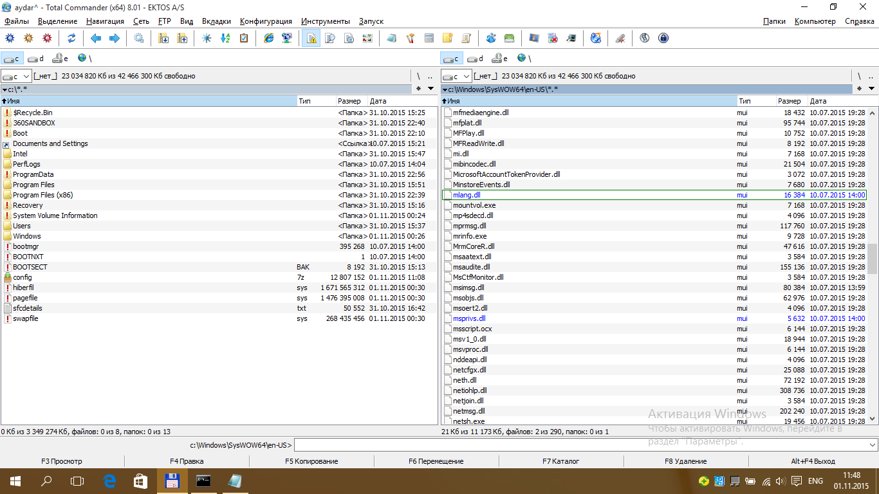Open the Файлы menu
879x494 pixels.
point(17,21)
